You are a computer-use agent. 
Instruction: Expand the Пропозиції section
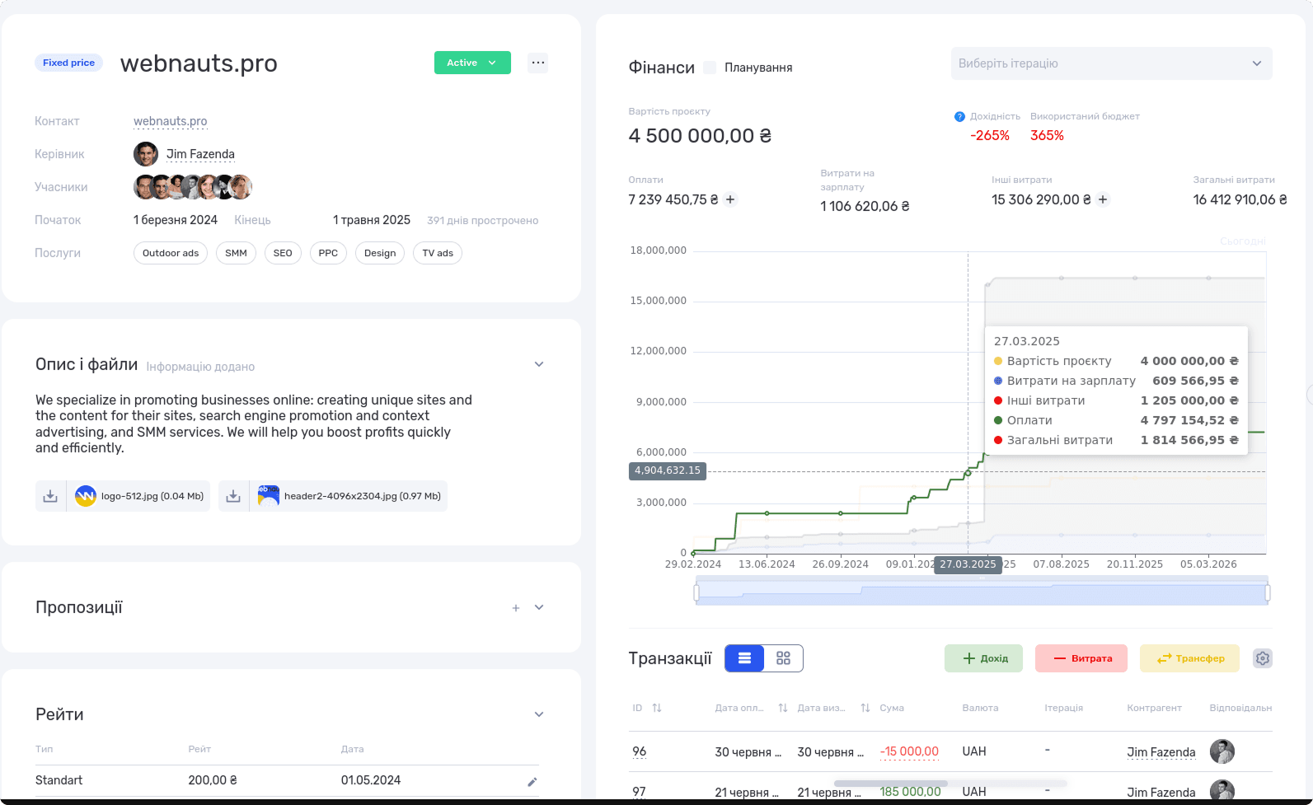pos(539,608)
